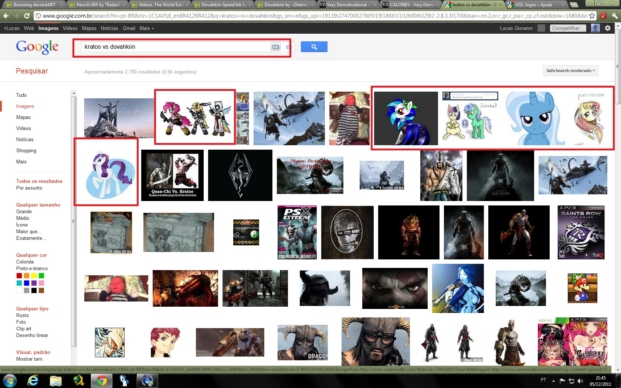This screenshot has height=388, width=621.
Task: Enable 'Mostrar tam.' view option
Action: (30, 359)
